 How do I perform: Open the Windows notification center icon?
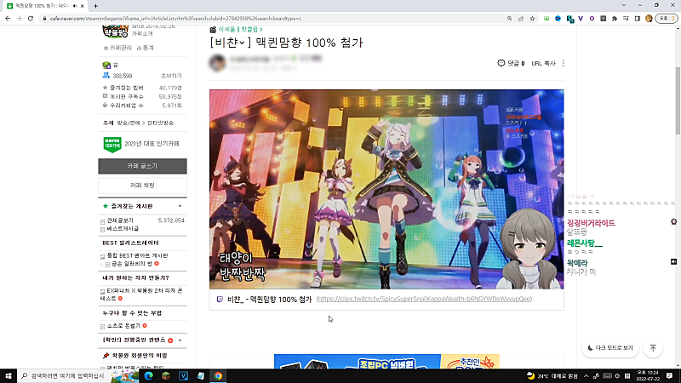[x=670, y=375]
